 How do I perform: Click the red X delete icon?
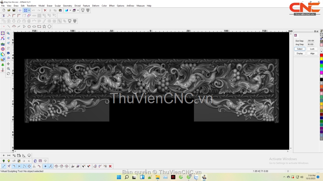[x=45, y=10]
